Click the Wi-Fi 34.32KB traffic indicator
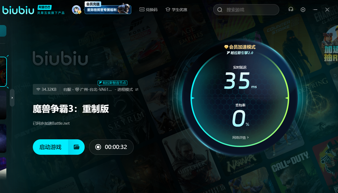 (46, 89)
